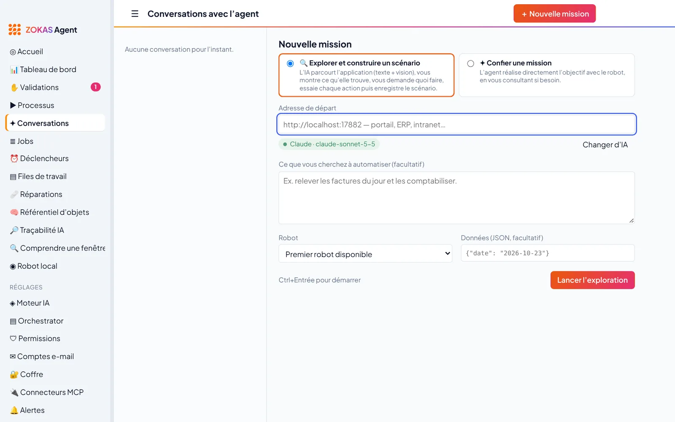Image resolution: width=675 pixels, height=422 pixels.
Task: Open Connecteurs MCP settings
Action: click(55, 392)
